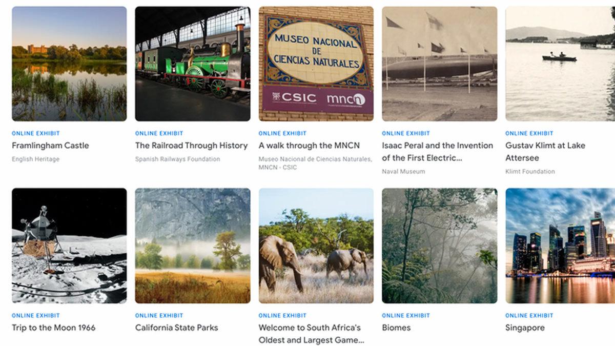Open the Museo Nacional de Ciencias Naturales image

tap(316, 64)
